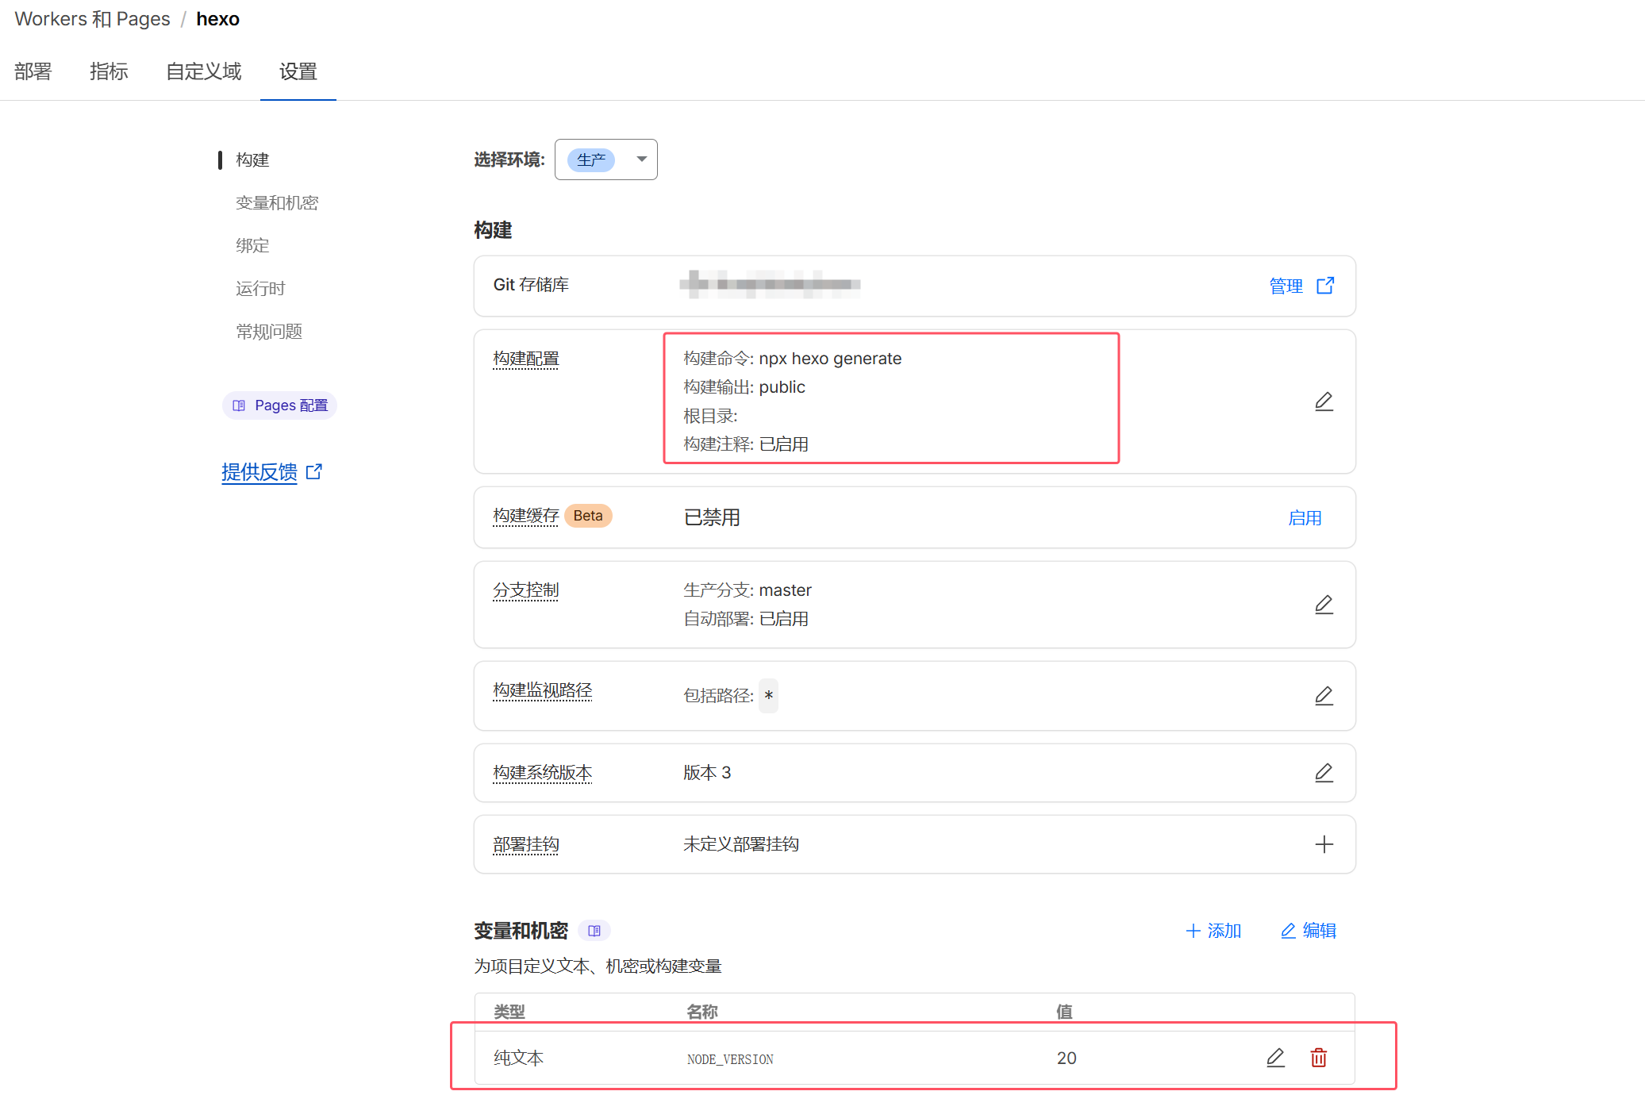Go to the 指标 tab
The height and width of the screenshot is (1118, 1645).
click(x=109, y=71)
